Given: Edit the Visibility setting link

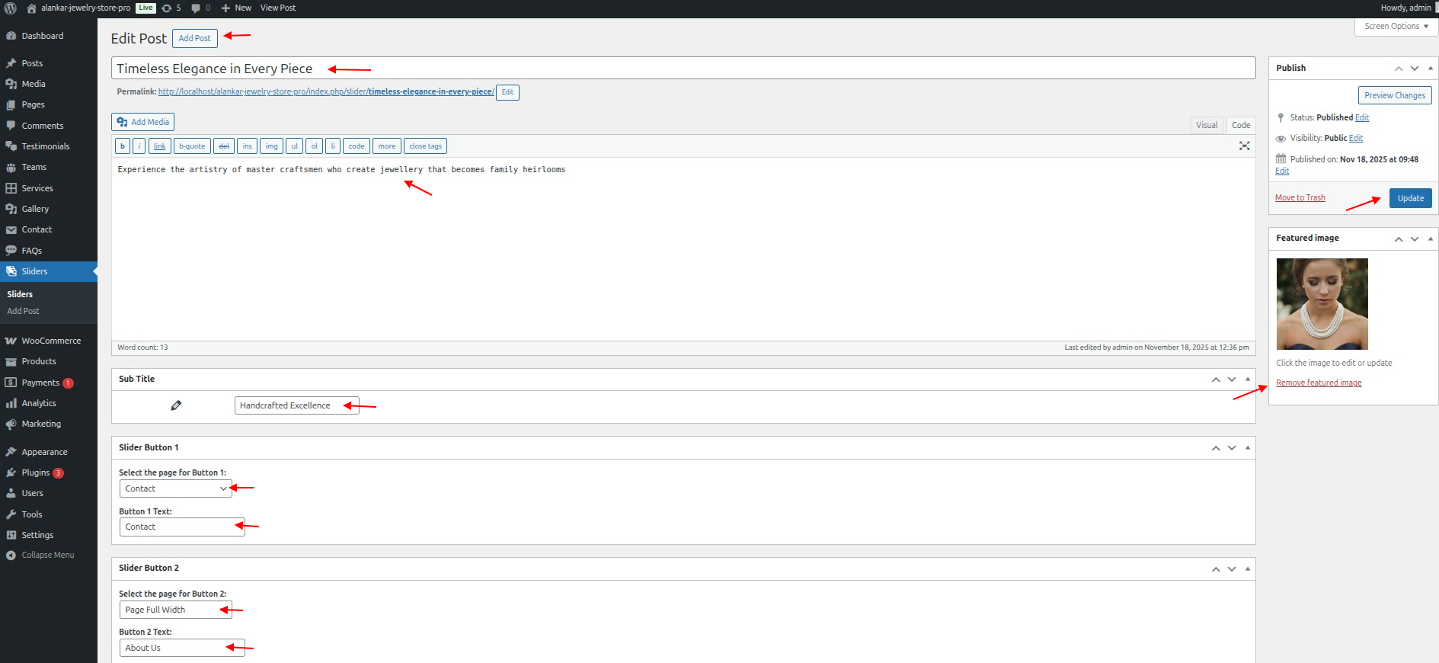Looking at the screenshot, I should [1356, 138].
